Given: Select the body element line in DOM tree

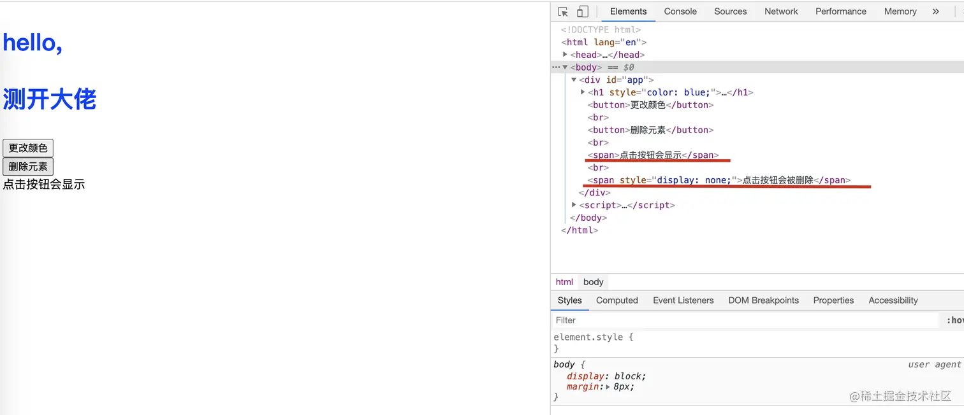Looking at the screenshot, I should (586, 67).
